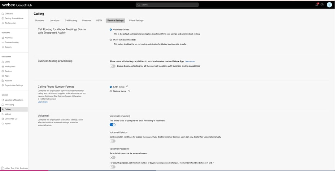Open the Locations tab
Viewport: 335px width, 171px height.
point(55,21)
